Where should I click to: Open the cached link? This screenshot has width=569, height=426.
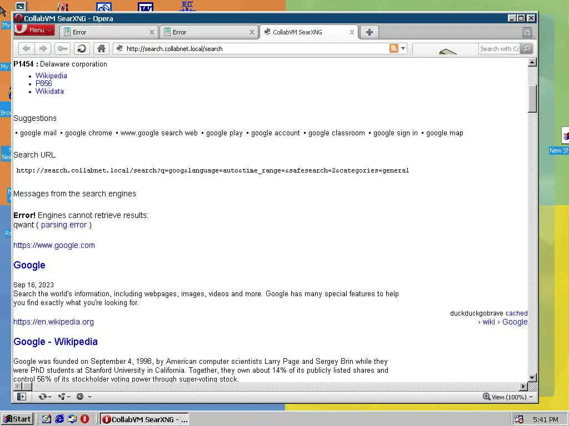pyautogui.click(x=516, y=313)
